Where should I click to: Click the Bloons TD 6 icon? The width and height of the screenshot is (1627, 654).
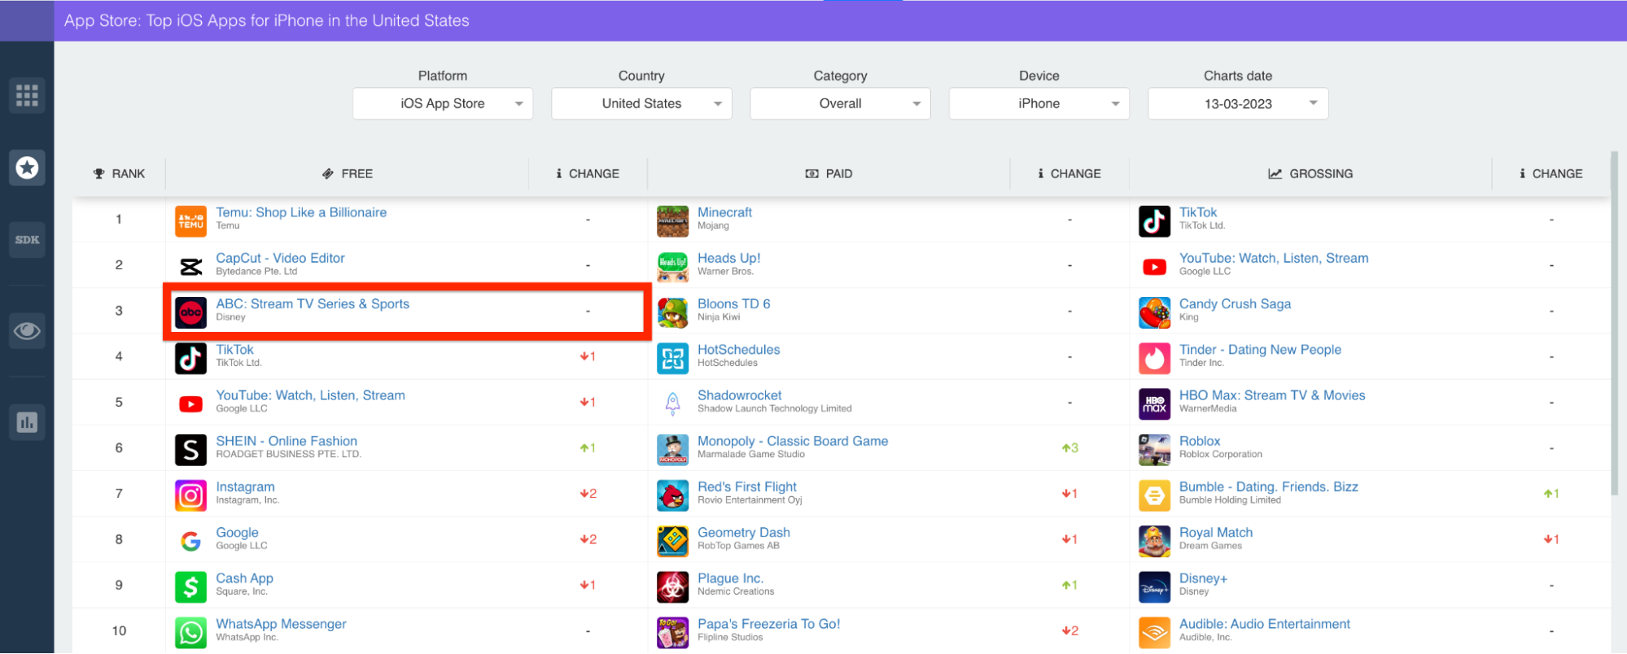point(672,312)
